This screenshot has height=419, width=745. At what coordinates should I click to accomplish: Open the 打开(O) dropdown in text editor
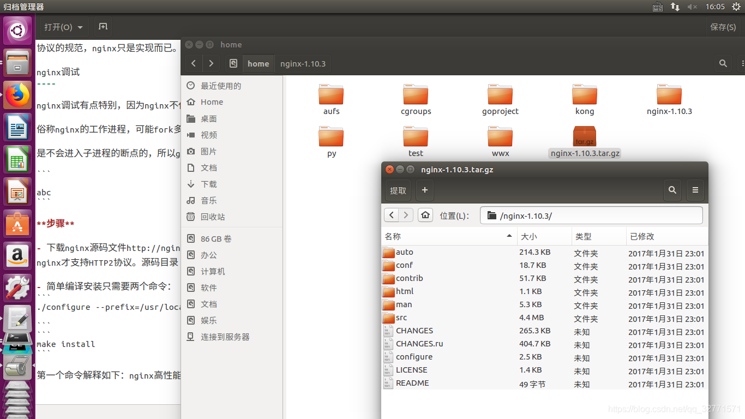pyautogui.click(x=64, y=27)
